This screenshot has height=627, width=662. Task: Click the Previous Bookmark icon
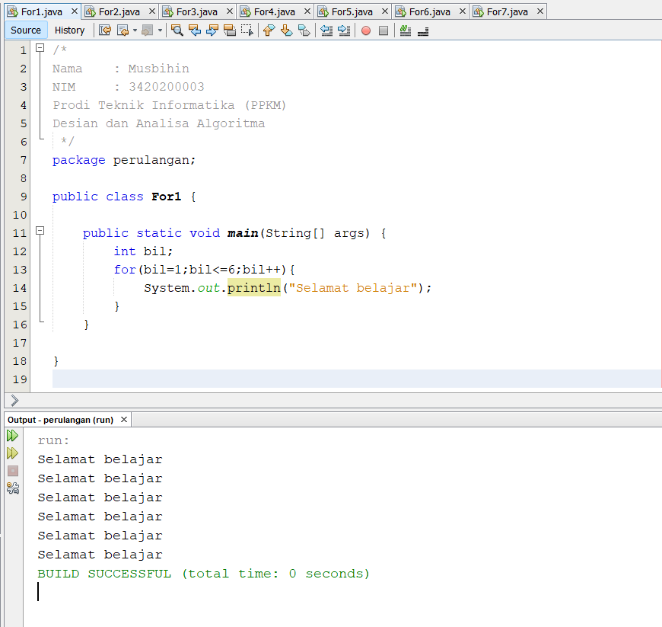[269, 30]
